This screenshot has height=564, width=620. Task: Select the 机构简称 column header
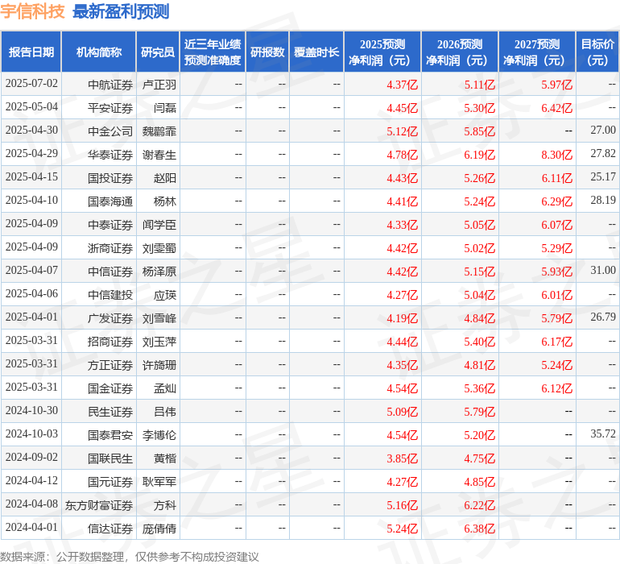[x=99, y=52]
